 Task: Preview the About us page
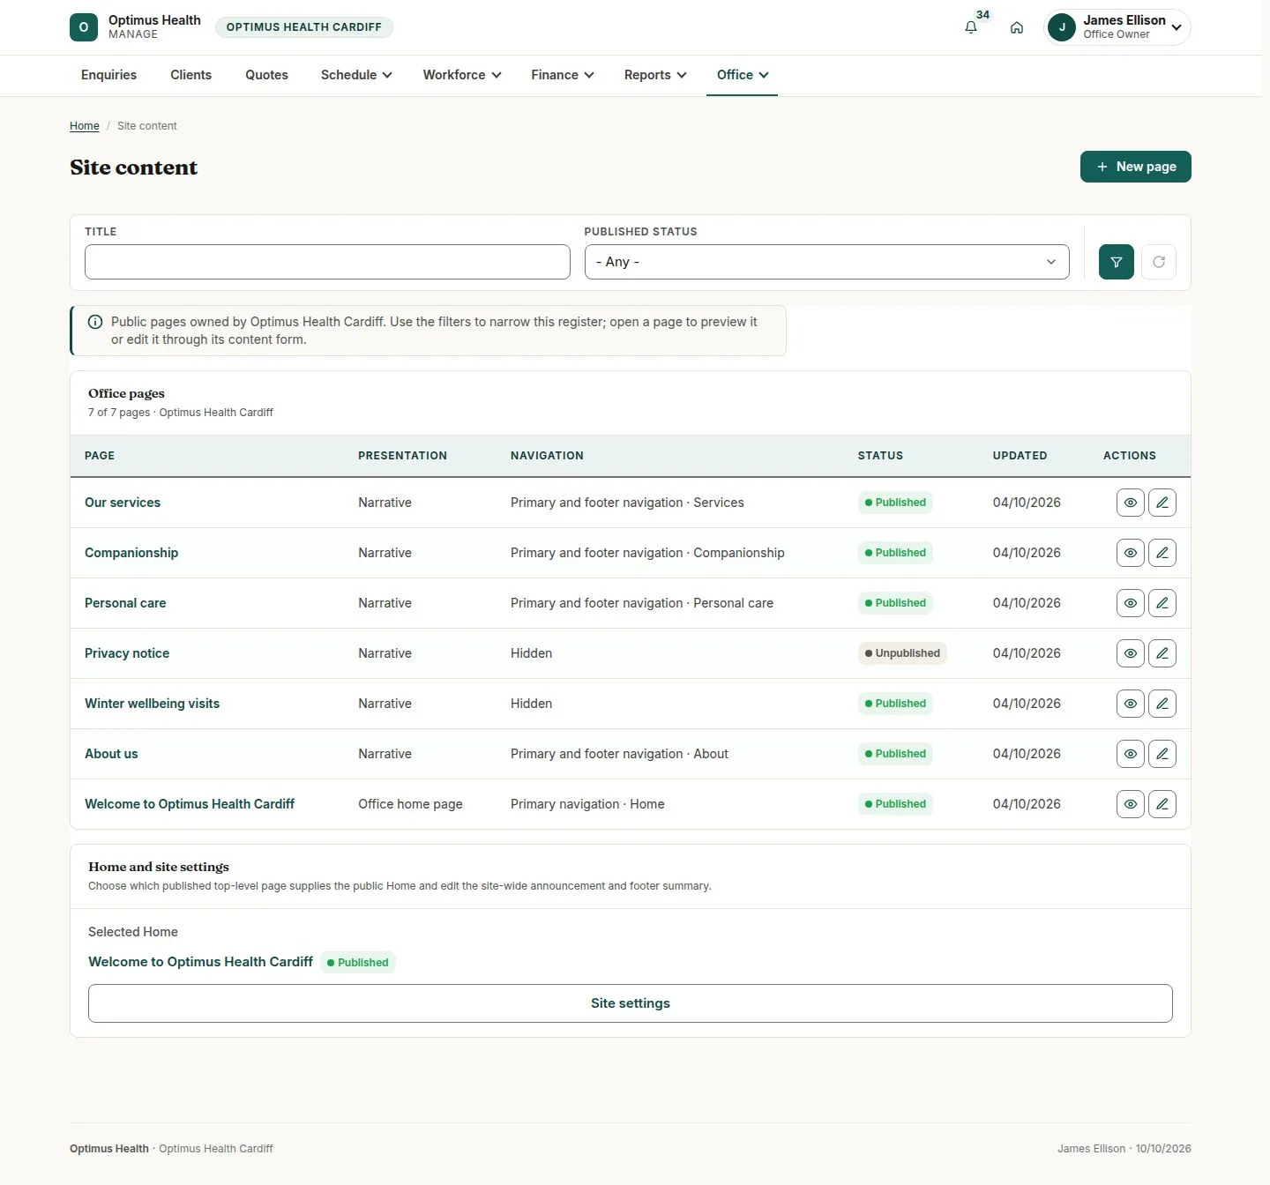pos(1131,754)
